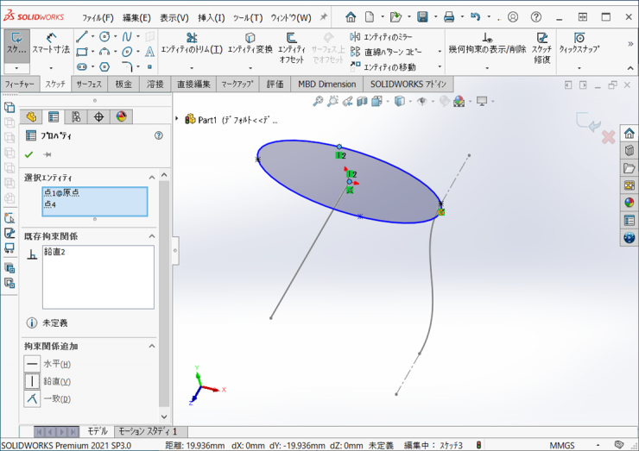Click the red X to cancel the sketch
639x451 pixels.
[x=608, y=137]
